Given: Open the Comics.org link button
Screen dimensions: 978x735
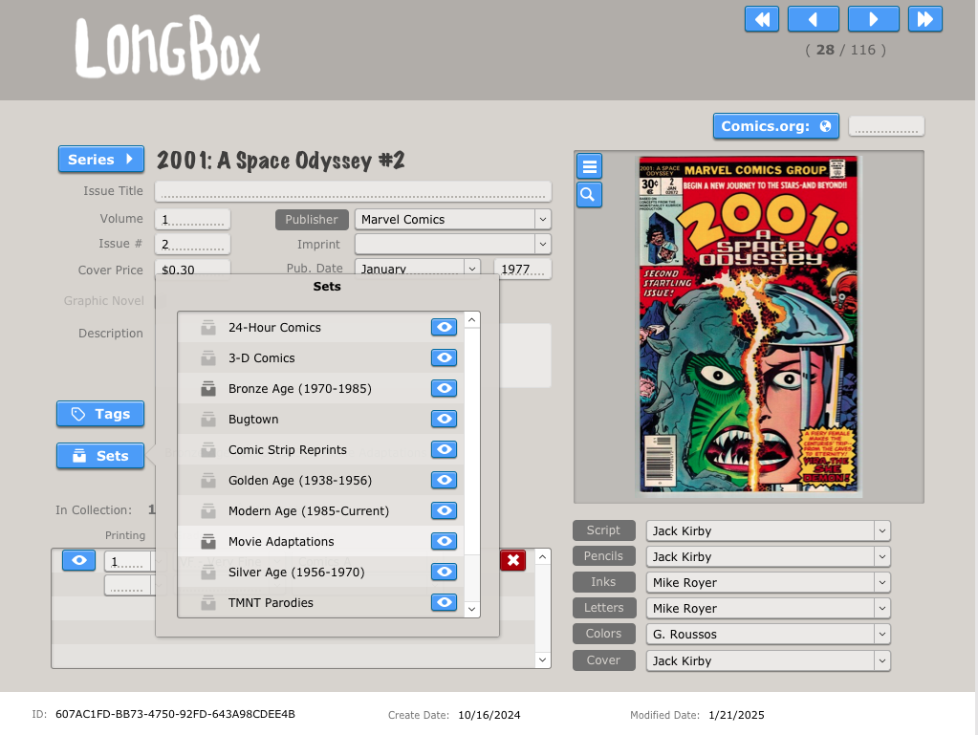Looking at the screenshot, I should point(776,126).
